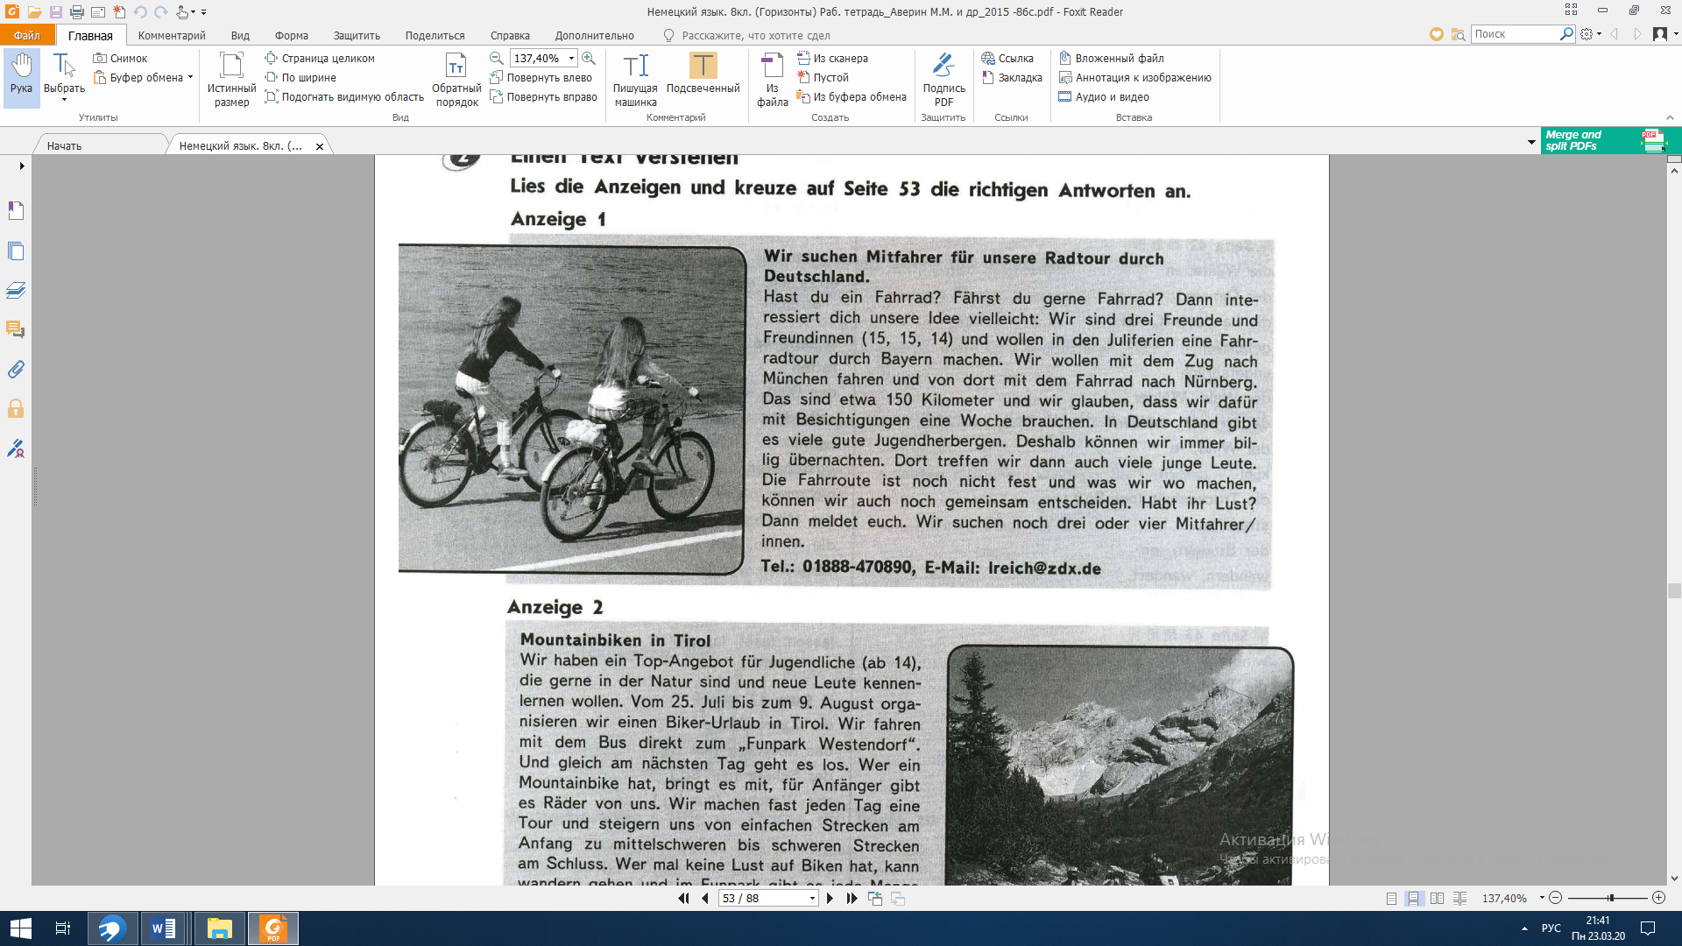1682x946 pixels.
Task: Toggle facing pages view in status bar
Action: (x=1437, y=899)
